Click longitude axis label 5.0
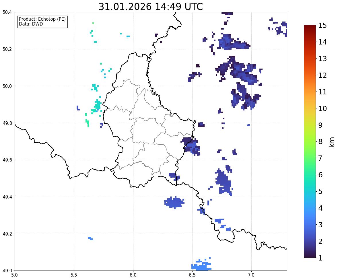The image size is (338, 280). [14, 275]
